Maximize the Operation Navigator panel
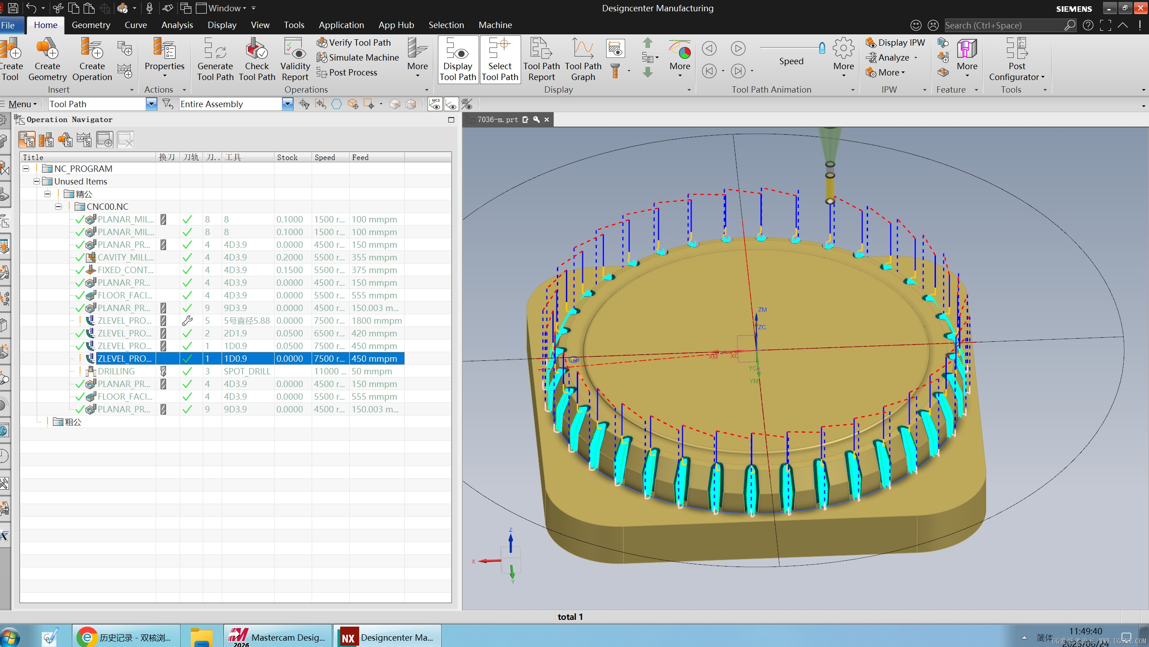1149x647 pixels. click(x=451, y=120)
